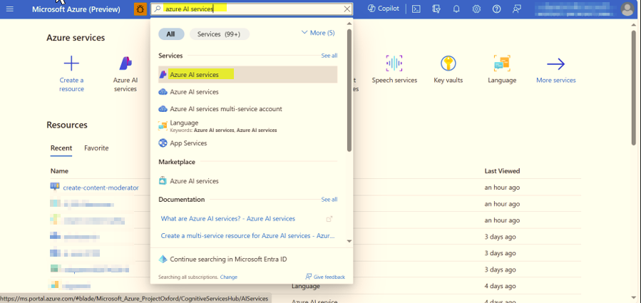The image size is (641, 303).
Task: Open the account avatar menu
Action: (x=627, y=9)
